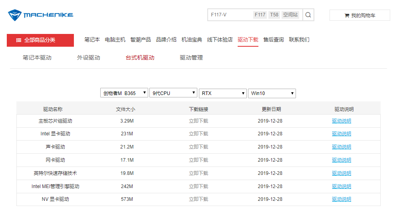Click the 网卡驱动 name cell
The height and width of the screenshot is (222, 405).
55,160
